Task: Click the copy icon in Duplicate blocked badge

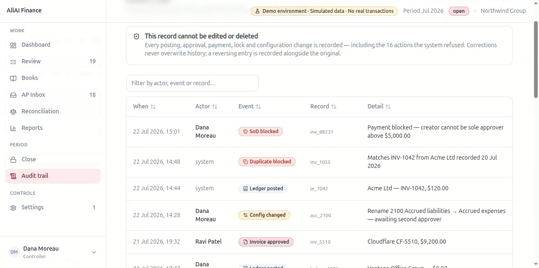Action: tap(245, 162)
